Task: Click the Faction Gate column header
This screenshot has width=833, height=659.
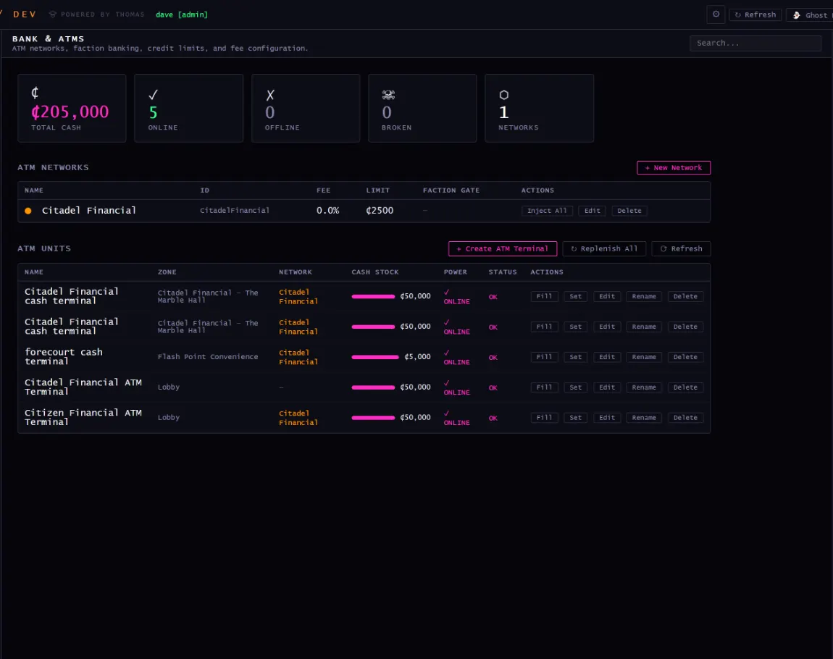Action: 451,190
